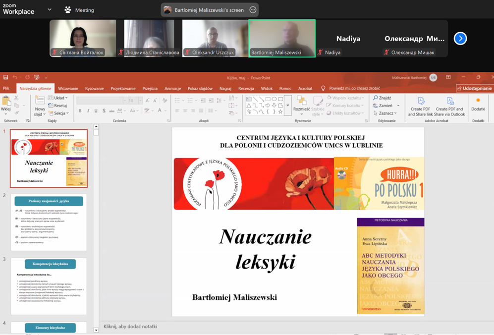
Task: Start slideshow from the quick access toolbar
Action: tap(37, 77)
